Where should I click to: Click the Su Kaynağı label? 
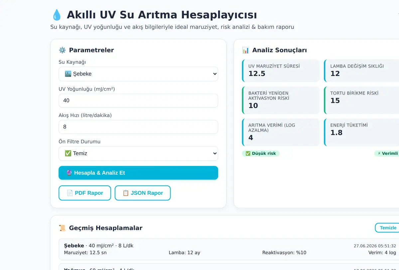click(72, 62)
